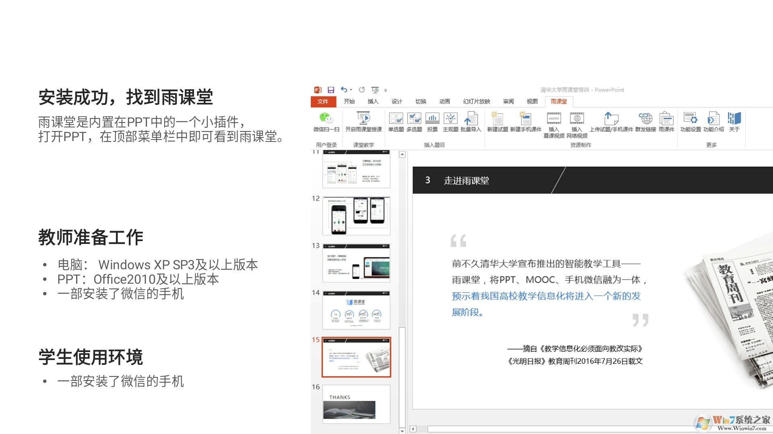The image size is (773, 434).
Task: Select slide 16 THANKS thumbnail
Action: 356,404
